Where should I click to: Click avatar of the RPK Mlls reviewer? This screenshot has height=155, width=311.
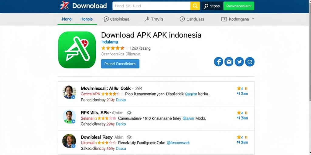pos(69,117)
